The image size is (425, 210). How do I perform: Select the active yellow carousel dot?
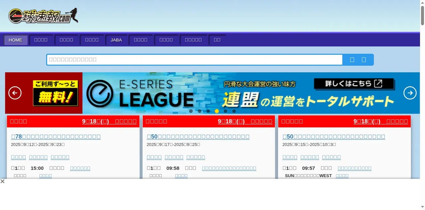tap(217, 111)
